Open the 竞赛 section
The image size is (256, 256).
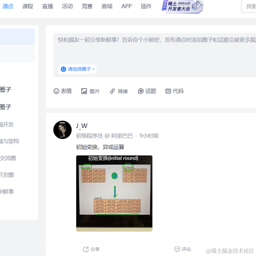[x=87, y=6]
